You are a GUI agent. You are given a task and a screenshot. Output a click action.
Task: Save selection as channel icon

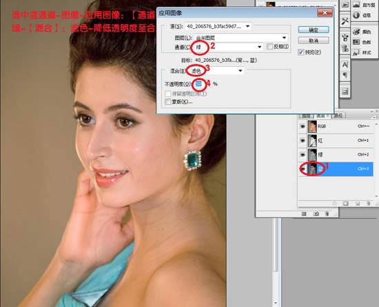346,204
